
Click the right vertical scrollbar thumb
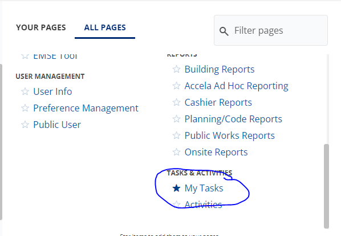coord(326,186)
